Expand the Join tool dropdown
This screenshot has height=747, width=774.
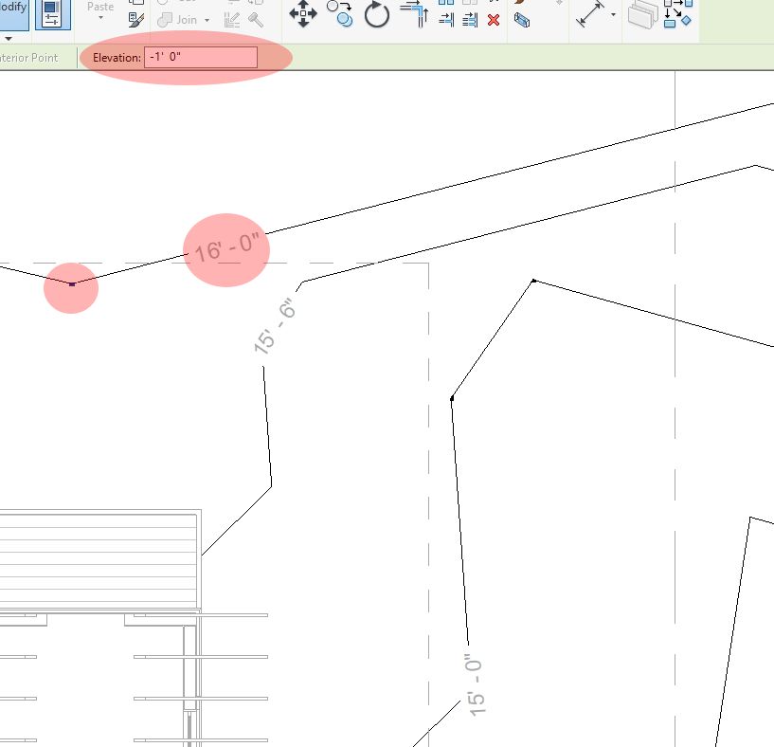click(x=207, y=20)
